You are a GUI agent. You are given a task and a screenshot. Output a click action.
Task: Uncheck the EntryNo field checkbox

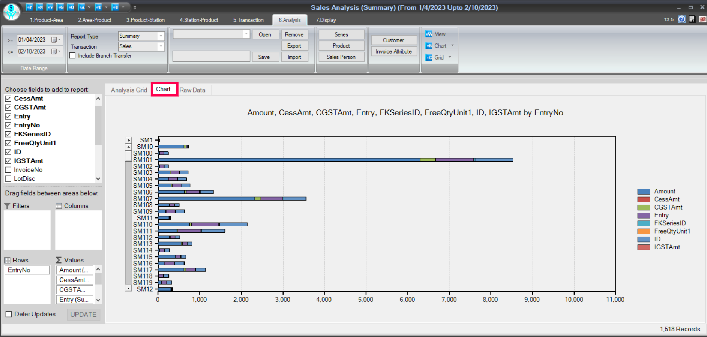click(8, 125)
